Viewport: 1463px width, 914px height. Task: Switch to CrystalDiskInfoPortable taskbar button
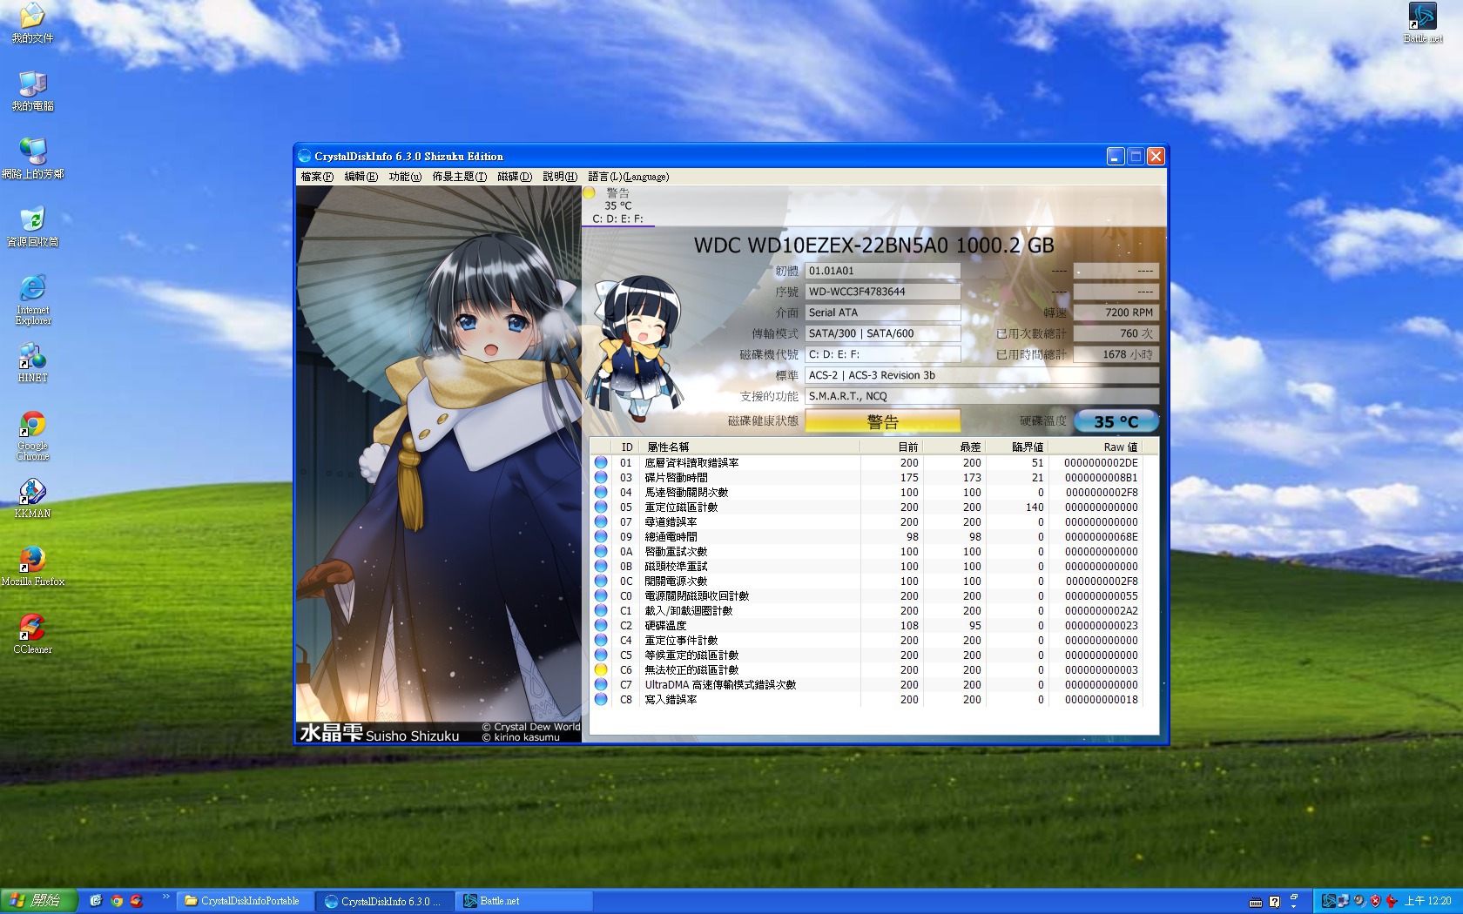[x=245, y=901]
